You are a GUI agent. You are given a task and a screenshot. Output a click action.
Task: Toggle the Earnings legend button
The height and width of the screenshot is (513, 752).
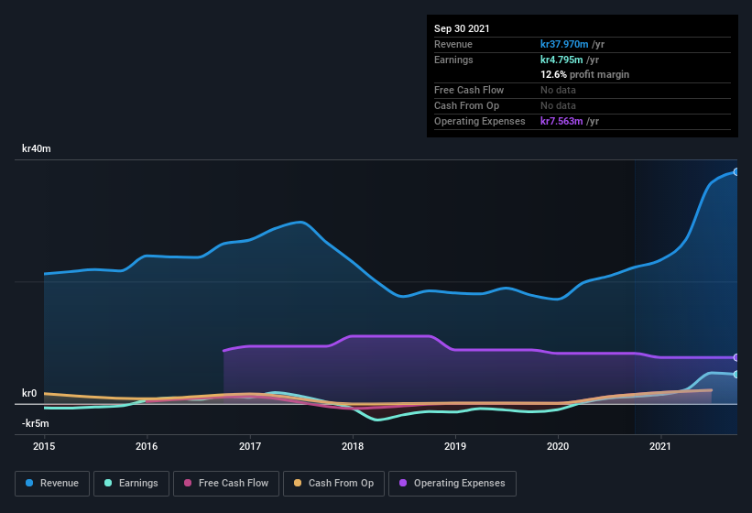[x=131, y=484]
